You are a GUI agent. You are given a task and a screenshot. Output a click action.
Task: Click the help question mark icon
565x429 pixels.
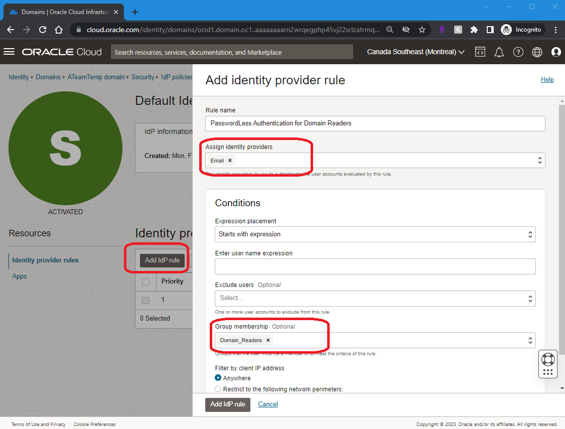coord(518,52)
